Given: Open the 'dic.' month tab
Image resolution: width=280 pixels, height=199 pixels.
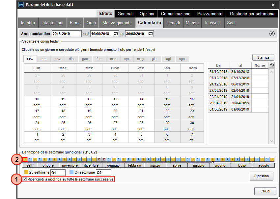Looking at the screenshot, I should click(x=71, y=59).
